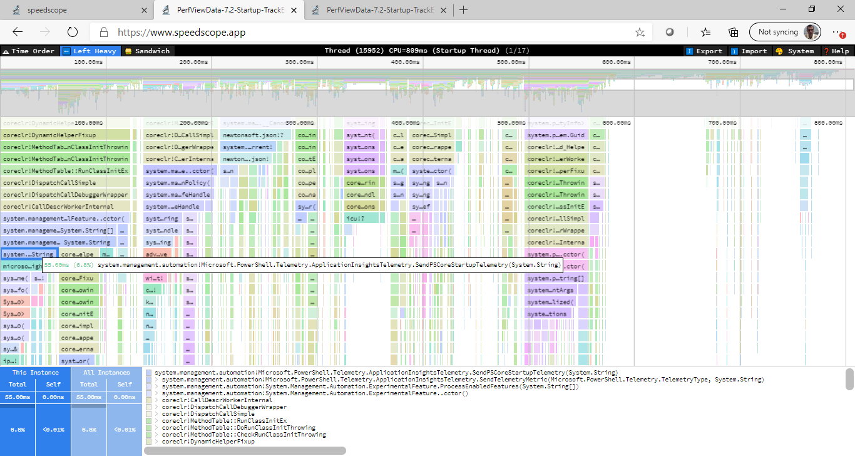This screenshot has height=456, width=855.
Task: Open browser Settings and more menu
Action: [x=838, y=32]
